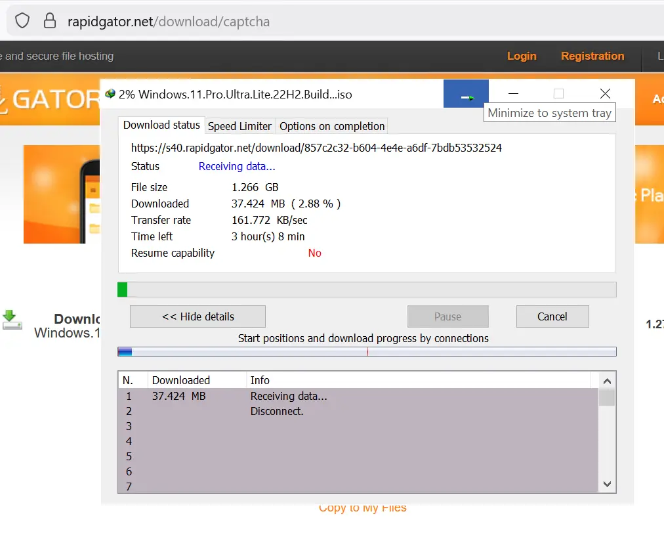Viewport: 664px width, 543px height.
Task: Click the scroll up arrow of connections list
Action: (x=607, y=381)
